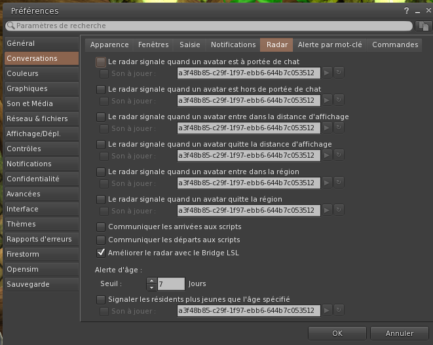
Task: Play the age alert sound preview
Action: tap(327, 311)
